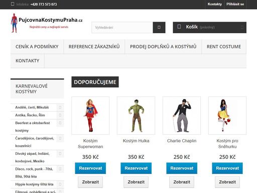Open the Reference zákazníků menu item

[x=94, y=47]
